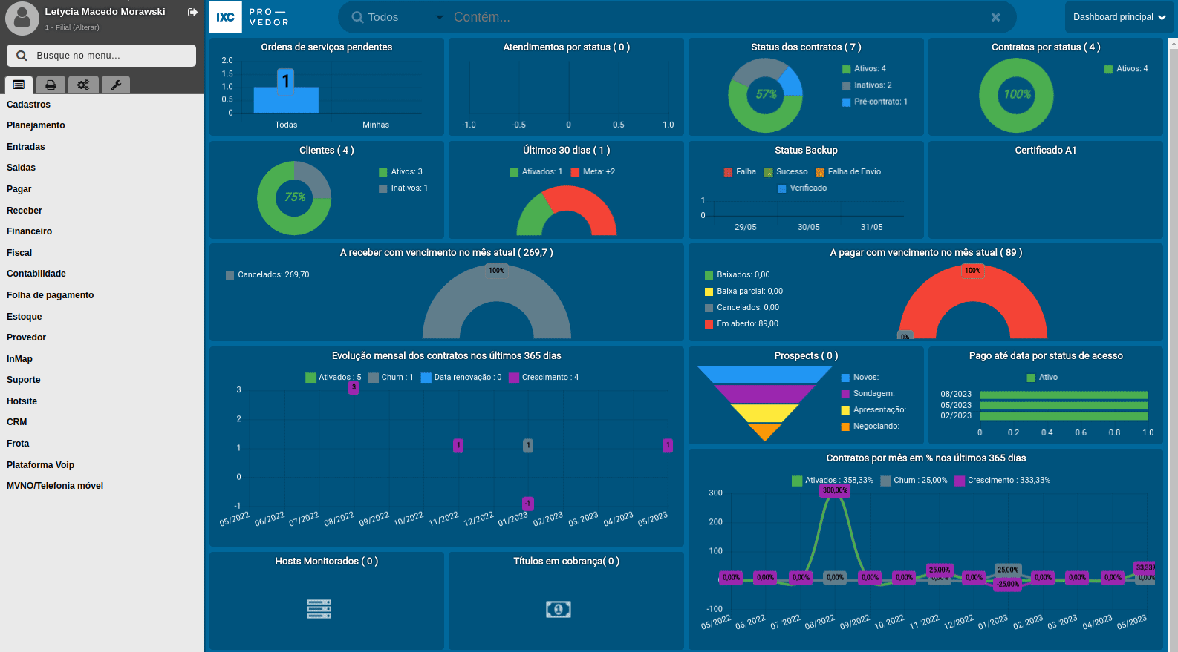Open the wrench tools tab
This screenshot has width=1178, height=652.
[116, 85]
